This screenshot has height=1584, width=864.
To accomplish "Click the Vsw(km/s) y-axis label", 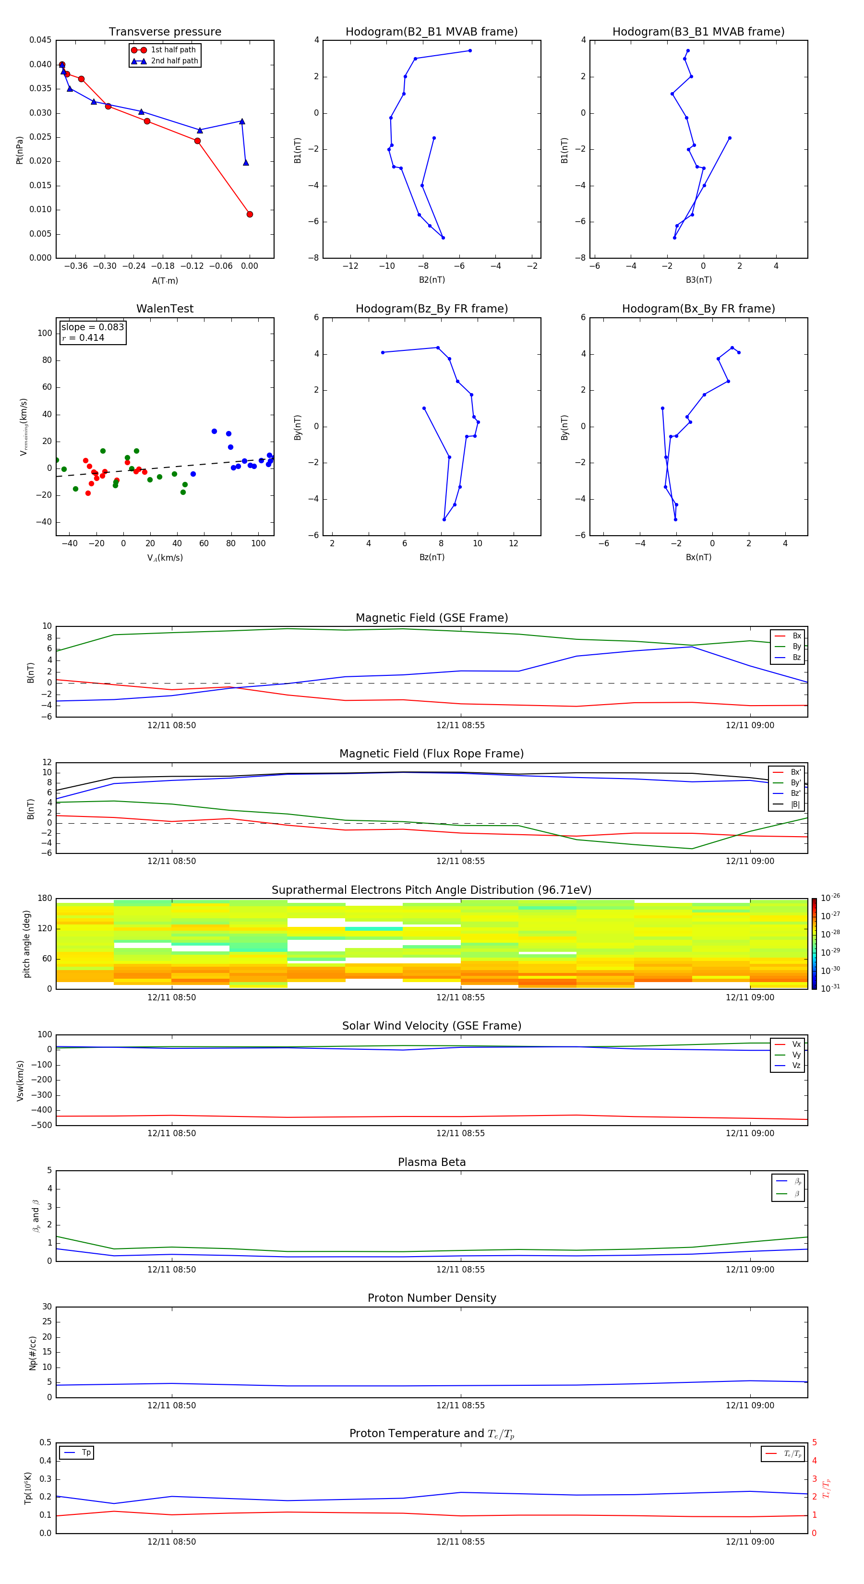I will pyautogui.click(x=20, y=1080).
